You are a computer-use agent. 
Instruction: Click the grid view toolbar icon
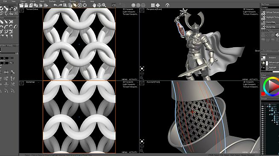pos(153,6)
